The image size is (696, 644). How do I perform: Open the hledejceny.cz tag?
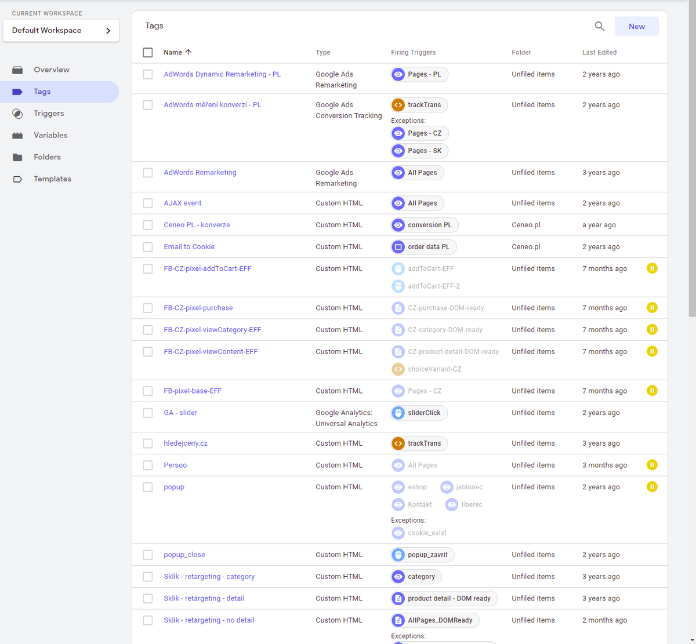click(186, 443)
